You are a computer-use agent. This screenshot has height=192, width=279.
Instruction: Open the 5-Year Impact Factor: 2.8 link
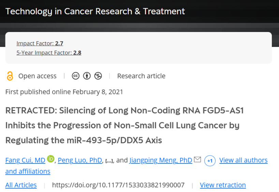(x=49, y=53)
